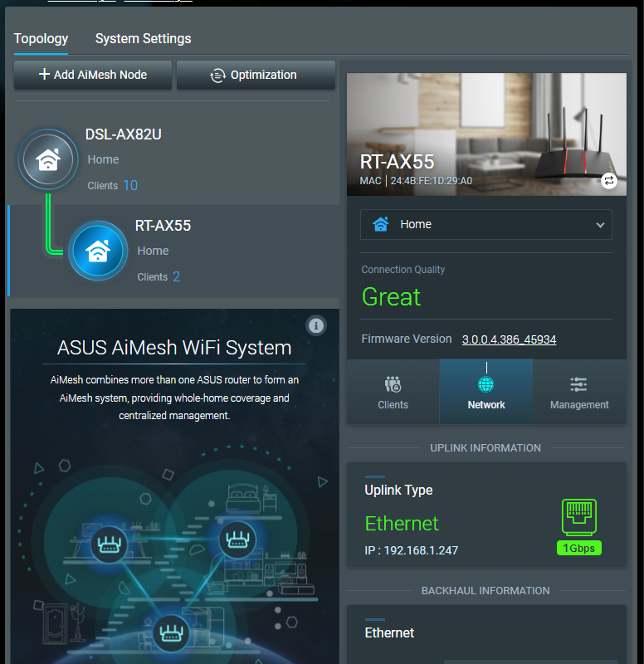The height and width of the screenshot is (664, 644).
Task: Click the Add AiMesh Node button
Action: pyautogui.click(x=93, y=75)
